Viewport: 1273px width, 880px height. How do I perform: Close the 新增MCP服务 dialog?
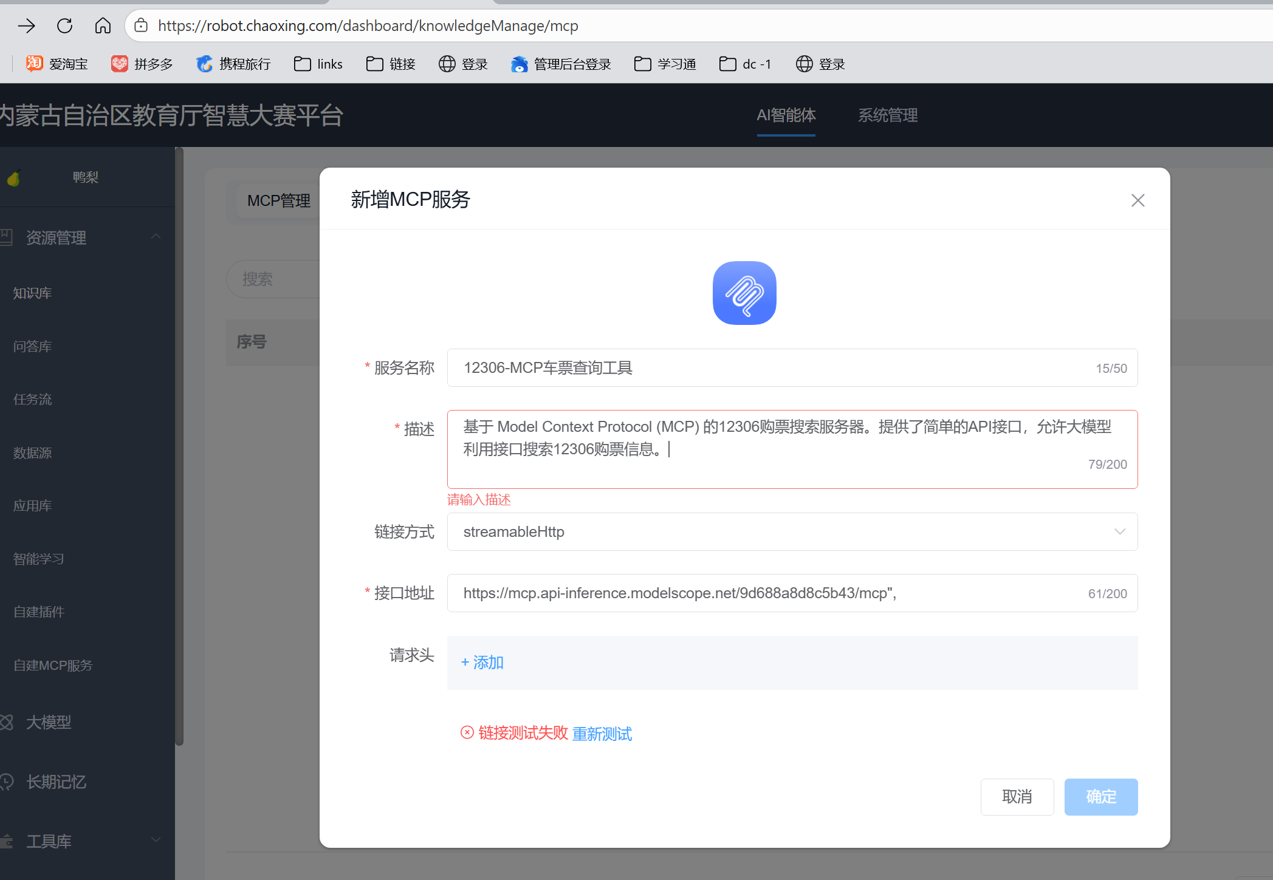[1137, 200]
